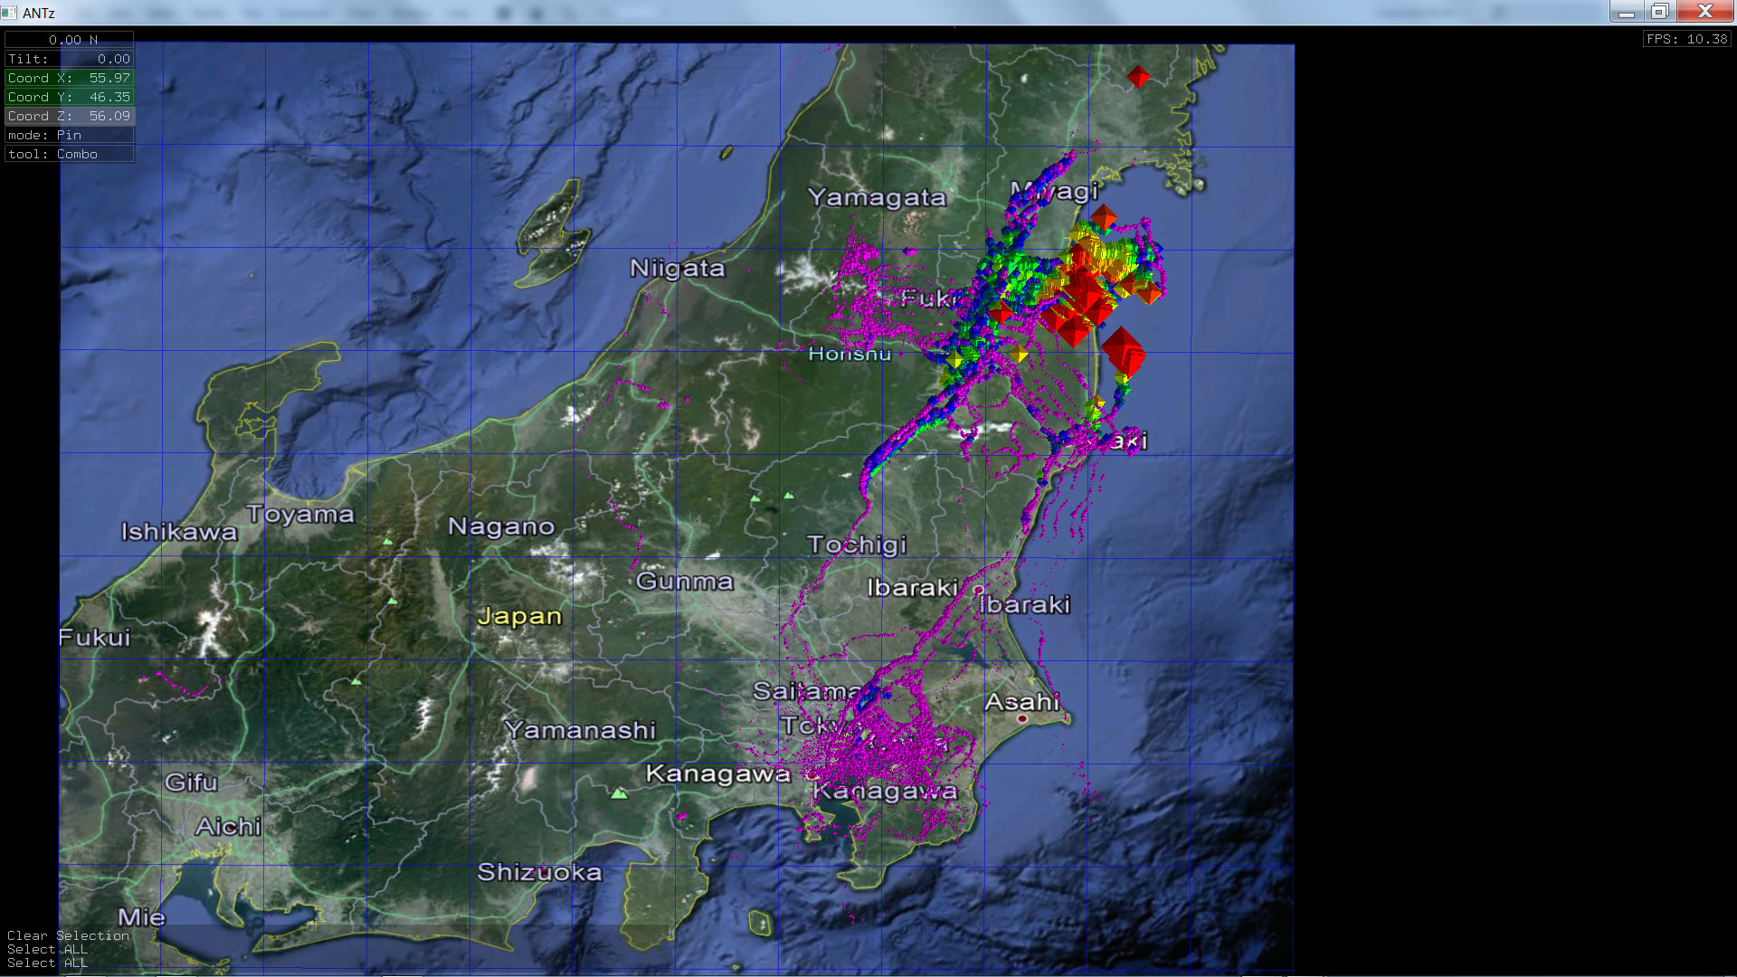The height and width of the screenshot is (977, 1737).
Task: Click the FPS counter readout
Action: [x=1686, y=39]
